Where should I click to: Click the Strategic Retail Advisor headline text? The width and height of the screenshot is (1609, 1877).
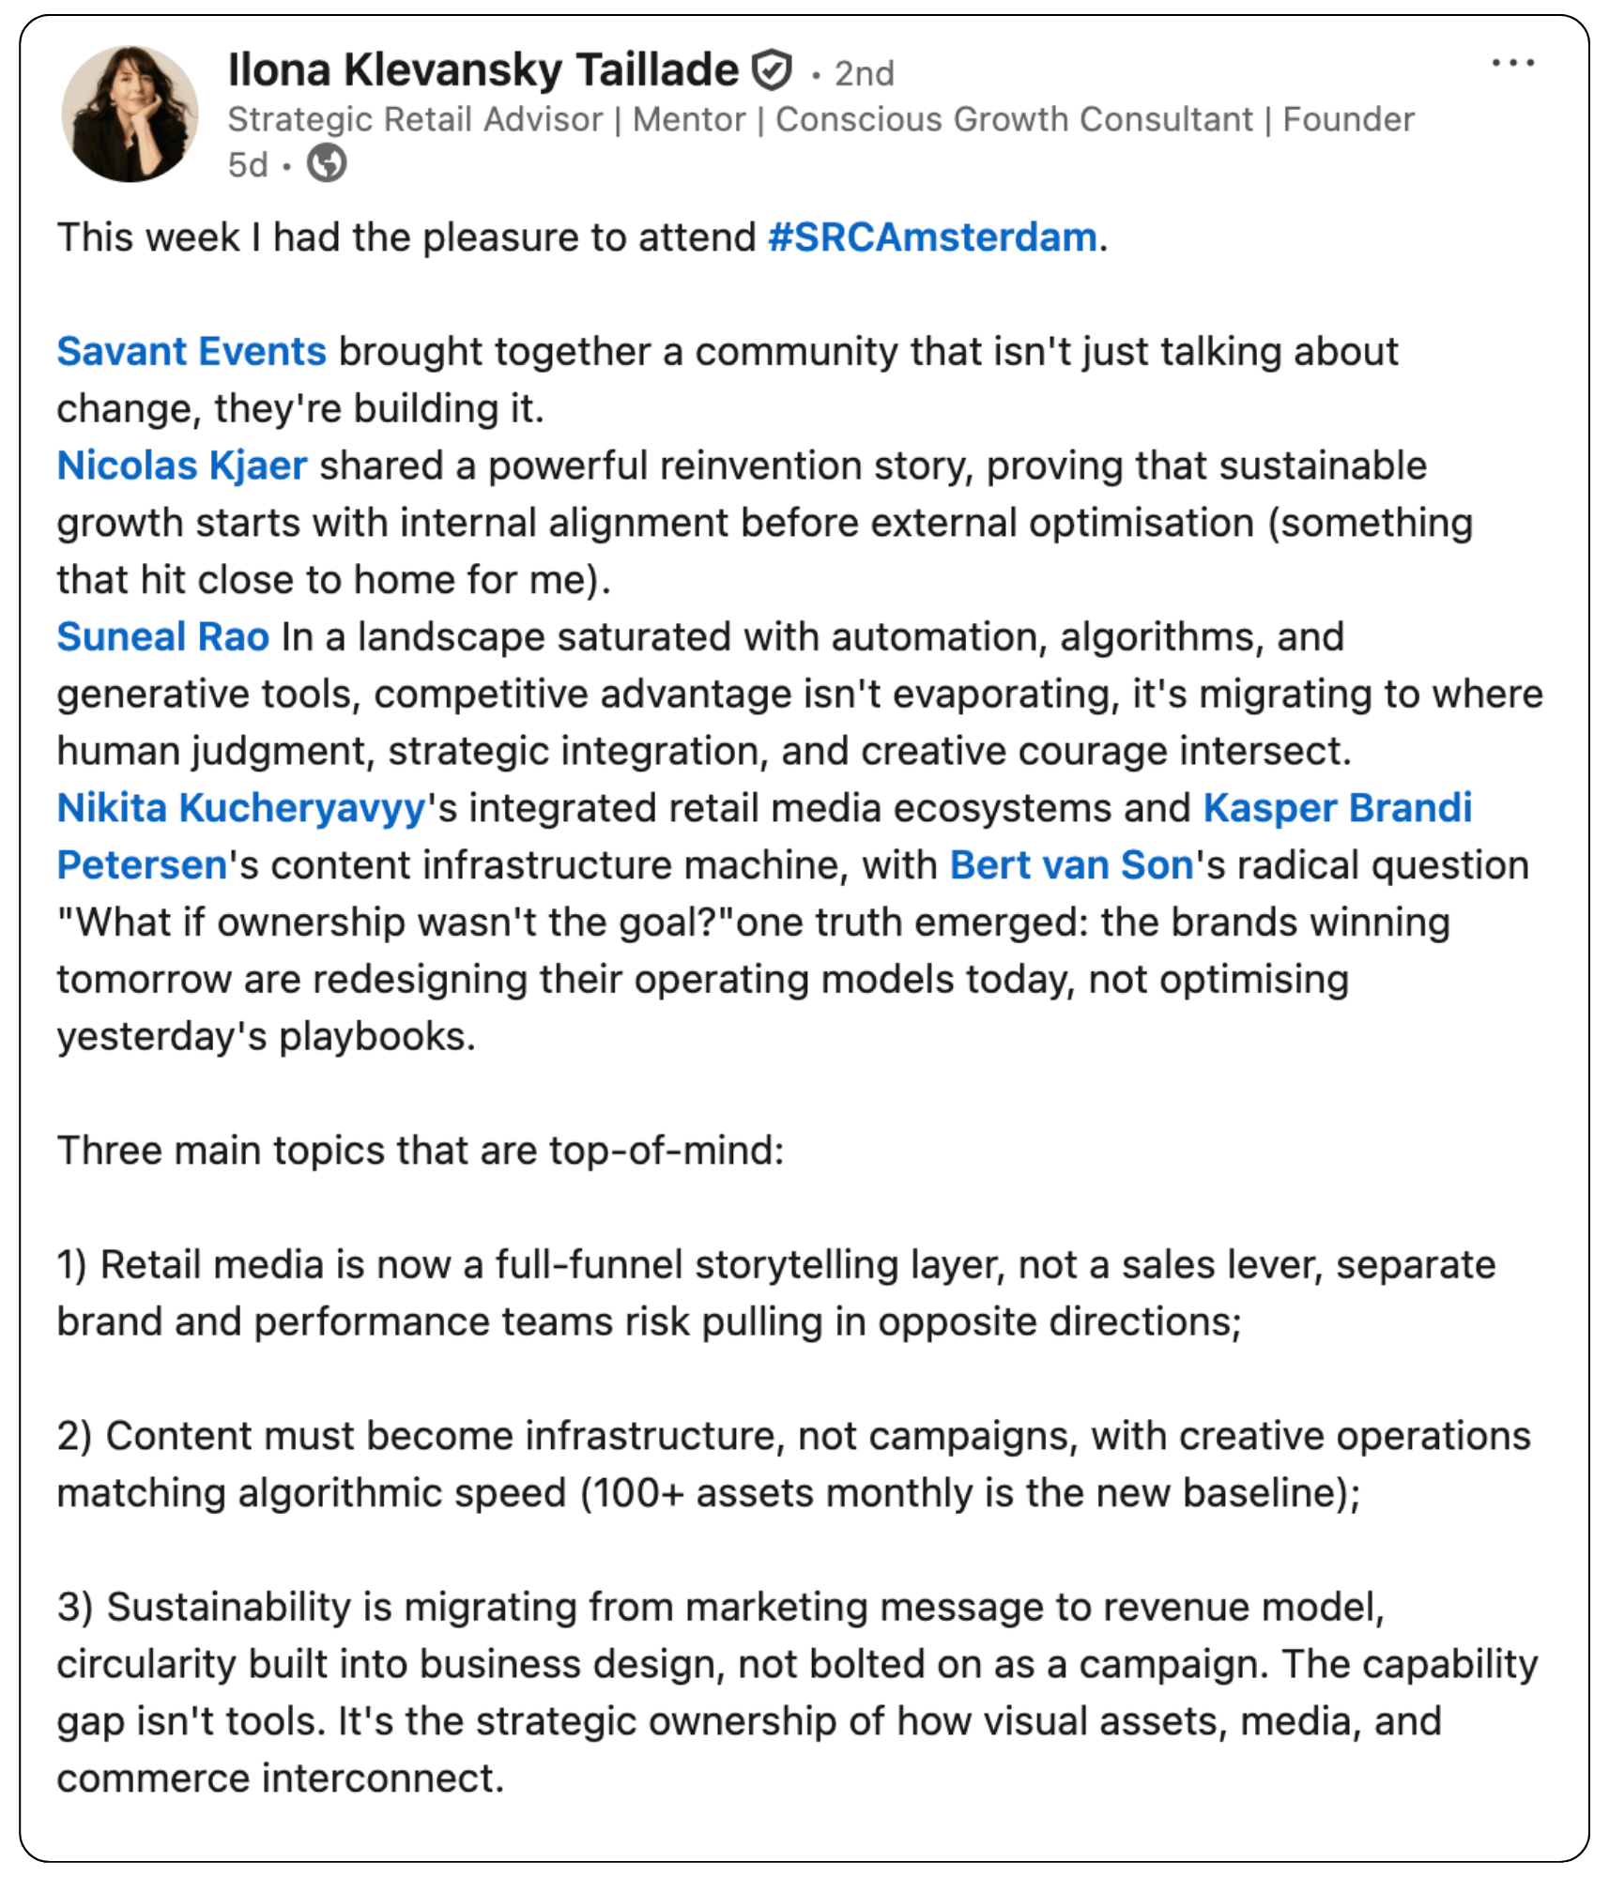point(415,120)
